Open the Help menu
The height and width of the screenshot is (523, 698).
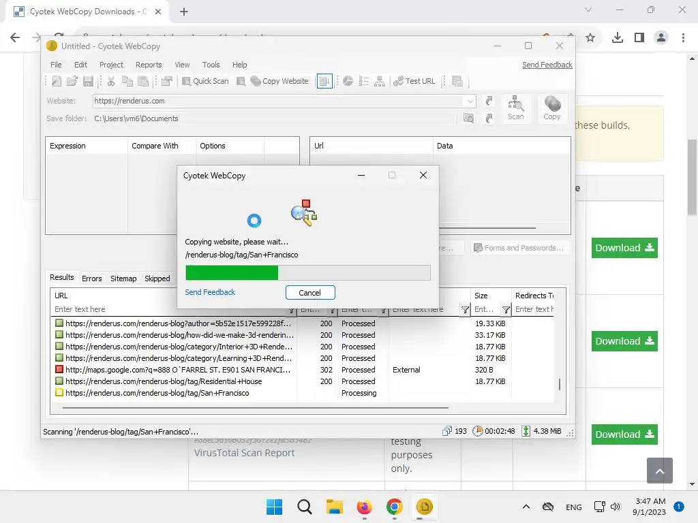(239, 65)
